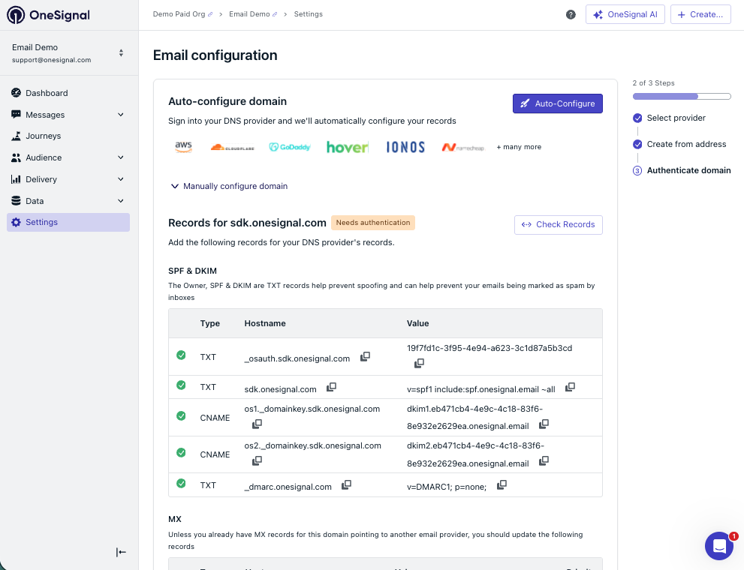Click the GoDaddy provider logo
This screenshot has width=744, height=570.
click(290, 147)
